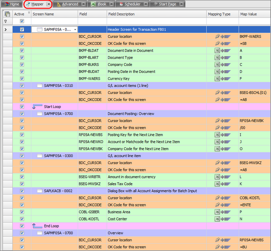The width and height of the screenshot is (271, 251).
Task: Open Active column filter dropdown
Action: 28,13
